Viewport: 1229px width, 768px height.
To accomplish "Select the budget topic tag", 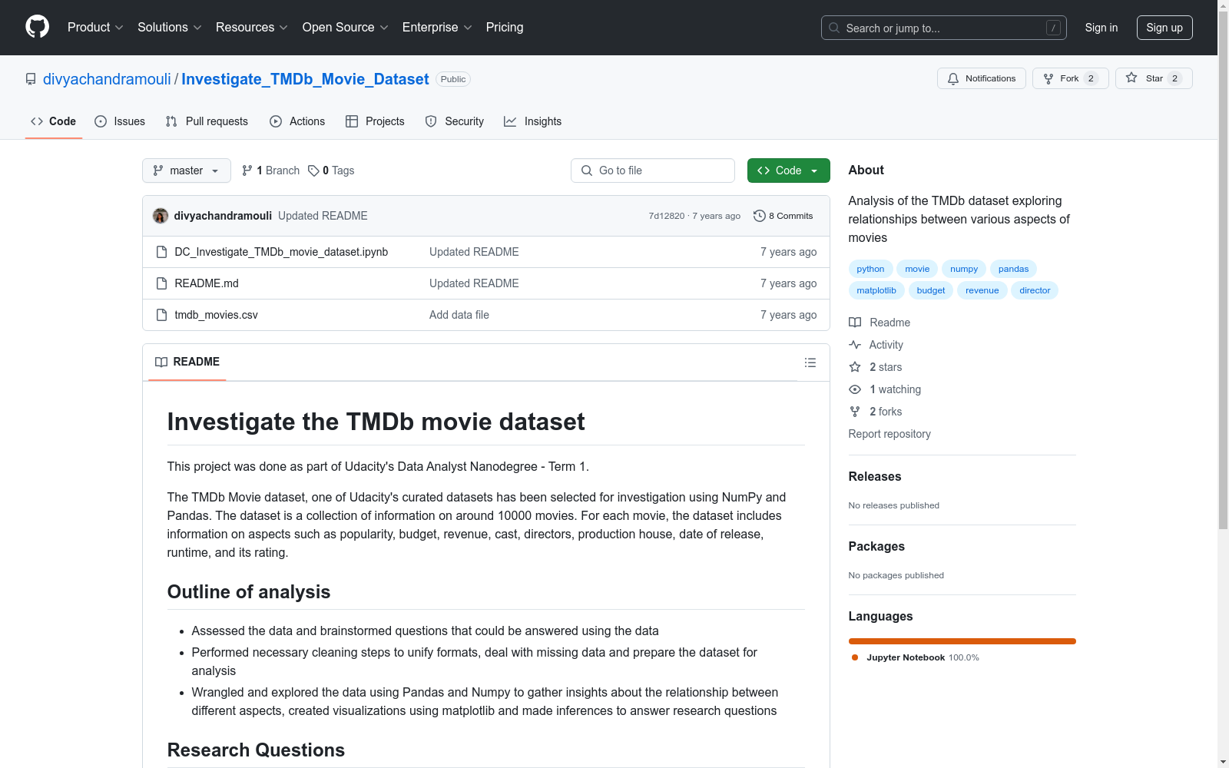I will pos(931,290).
